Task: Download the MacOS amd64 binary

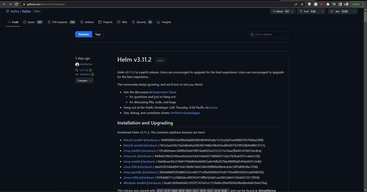Action: 133,140
